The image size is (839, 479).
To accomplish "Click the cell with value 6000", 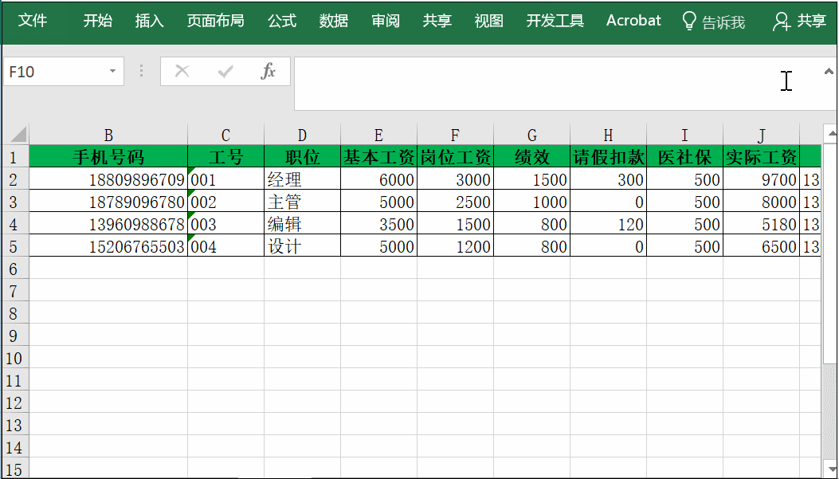I will click(378, 179).
